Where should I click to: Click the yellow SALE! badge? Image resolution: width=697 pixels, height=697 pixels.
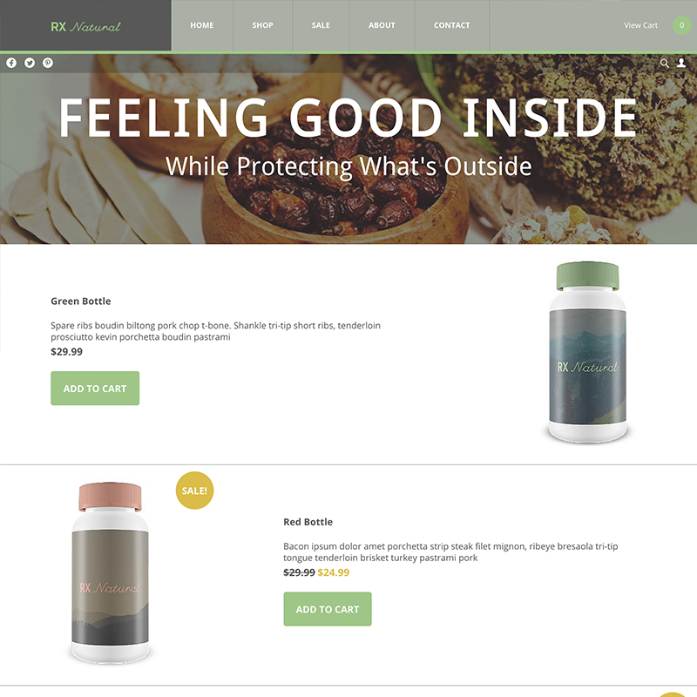pos(194,491)
